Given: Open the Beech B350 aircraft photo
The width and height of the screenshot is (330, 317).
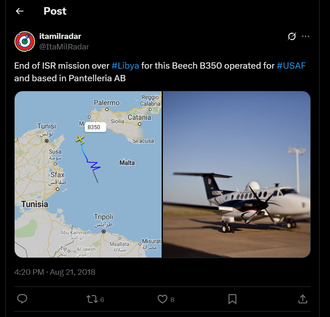Looking at the screenshot, I should point(237,174).
